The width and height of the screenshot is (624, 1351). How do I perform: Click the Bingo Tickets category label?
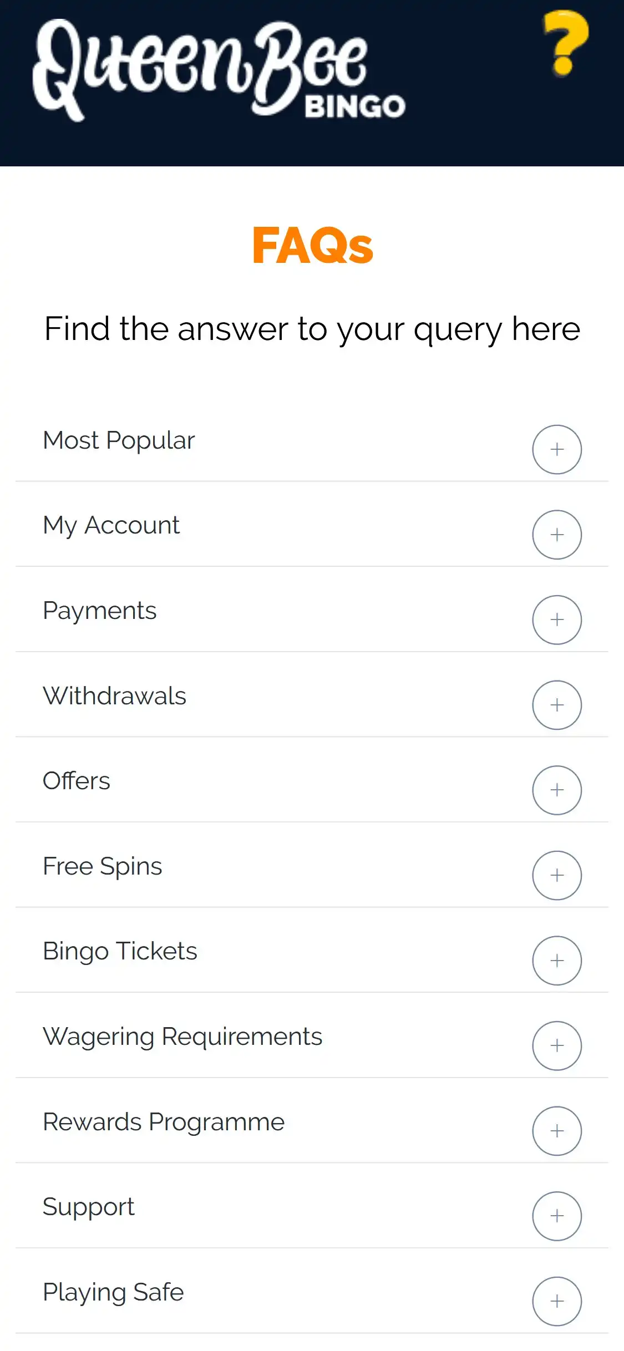(120, 952)
